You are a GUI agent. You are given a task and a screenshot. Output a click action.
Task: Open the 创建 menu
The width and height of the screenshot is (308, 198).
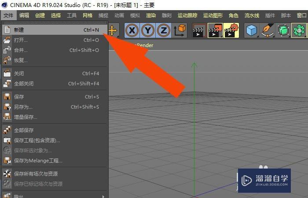pyautogui.click(x=40, y=15)
